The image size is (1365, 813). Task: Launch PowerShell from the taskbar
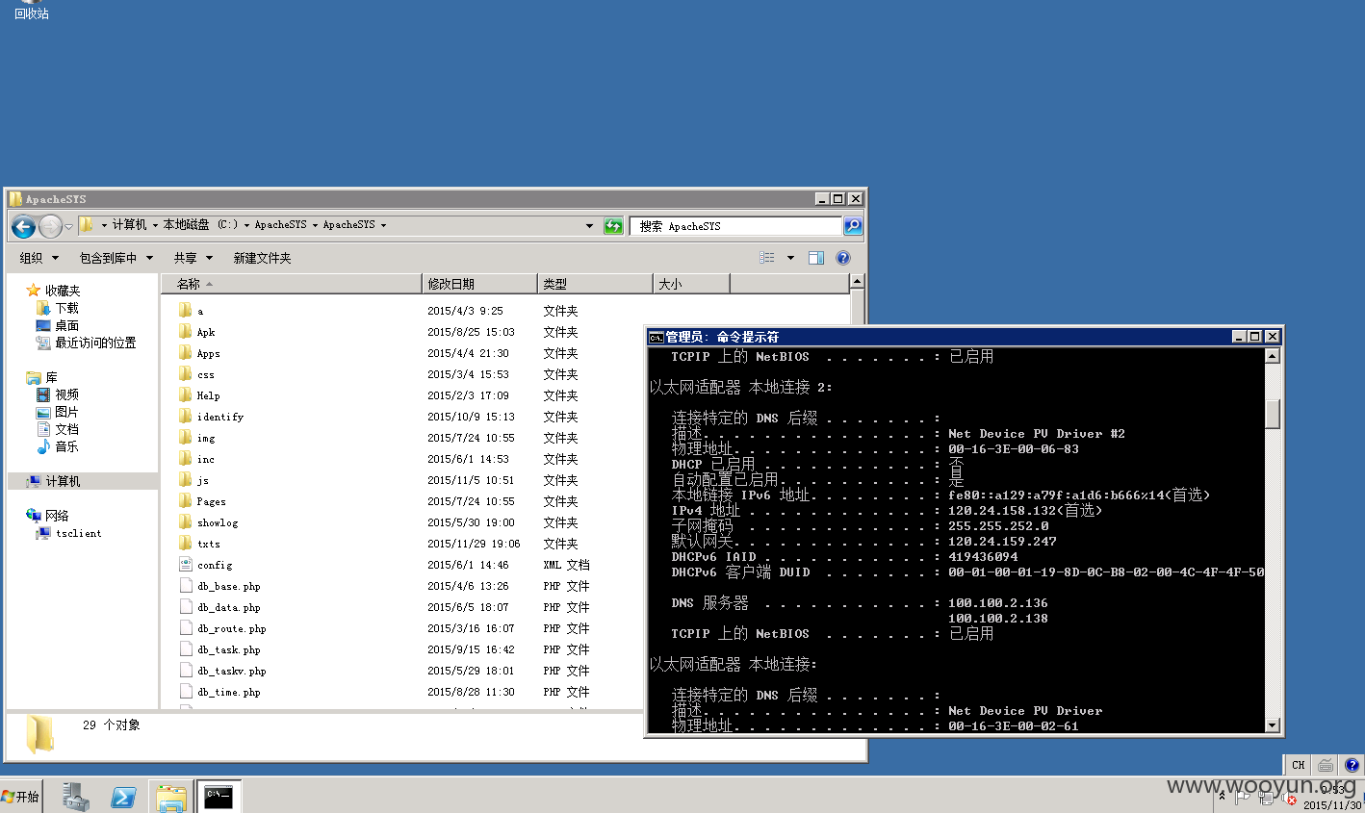(x=123, y=797)
